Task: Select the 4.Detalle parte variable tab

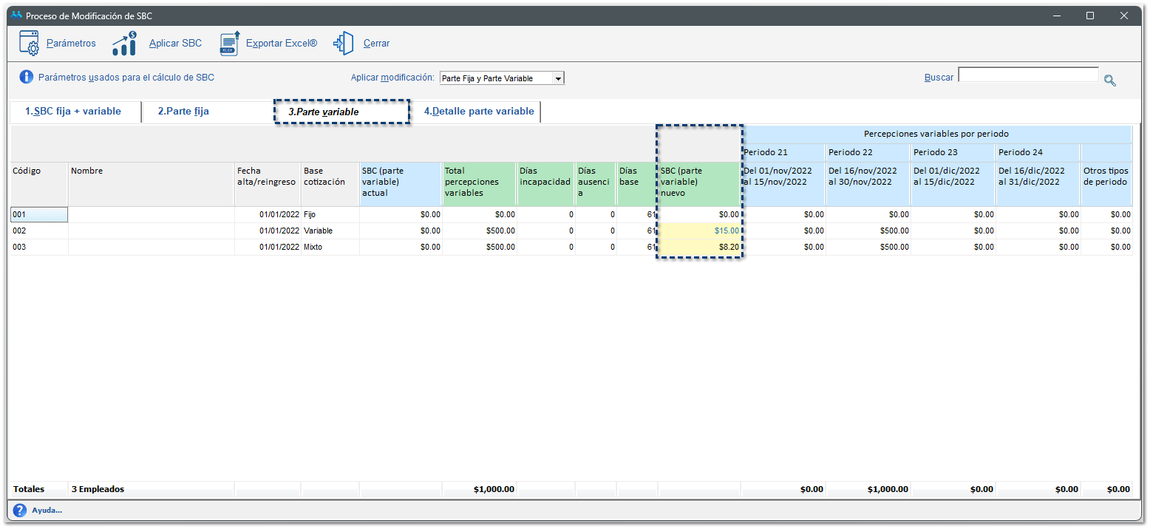Action: click(478, 112)
